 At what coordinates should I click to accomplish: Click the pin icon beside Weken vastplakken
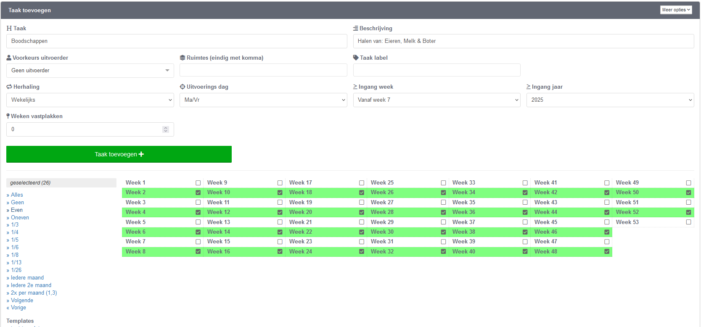8,116
